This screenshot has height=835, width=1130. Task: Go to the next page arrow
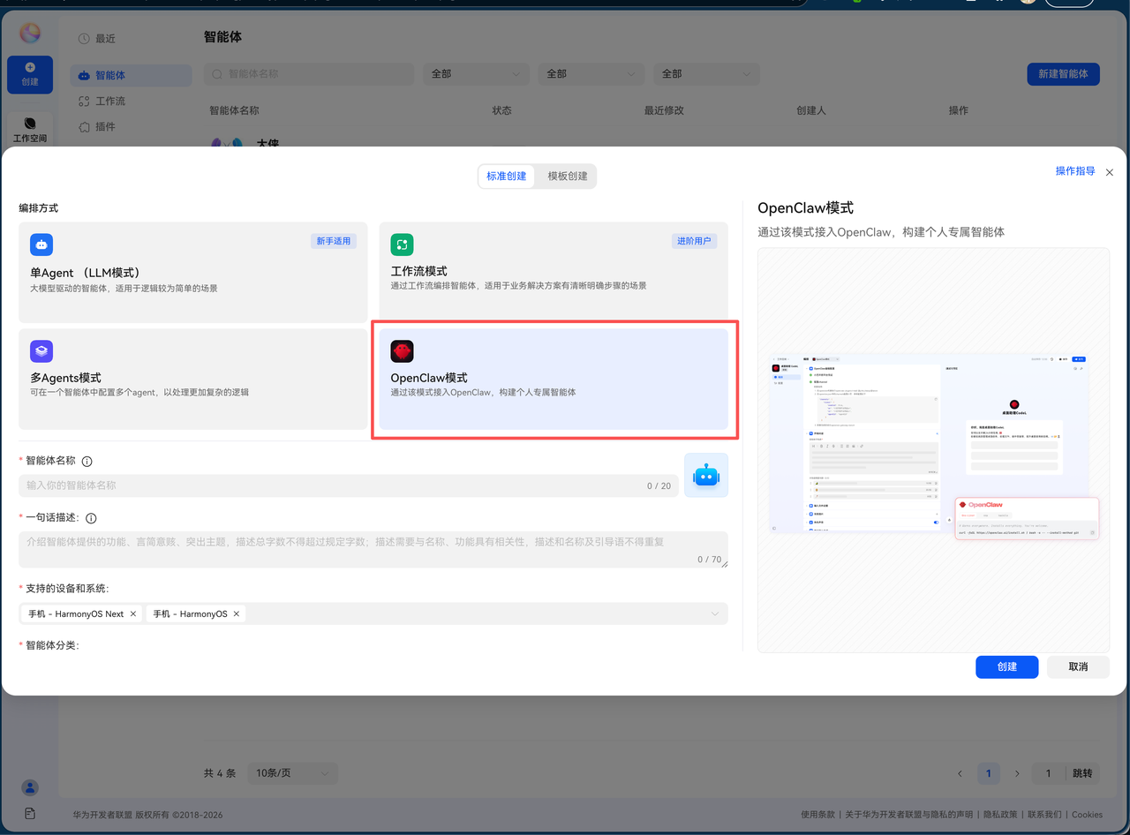[1017, 774]
